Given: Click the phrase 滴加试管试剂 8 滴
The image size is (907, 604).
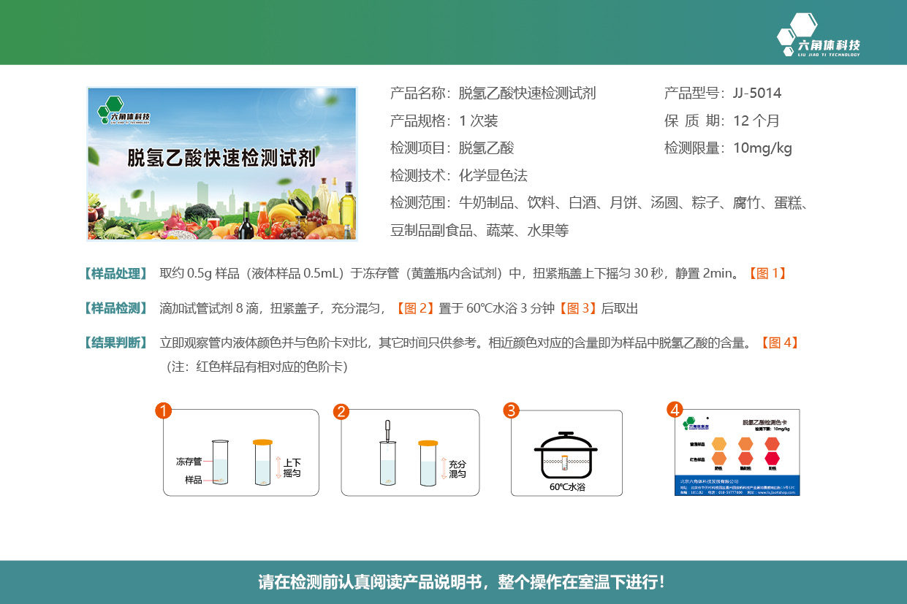Looking at the screenshot, I should 210,308.
